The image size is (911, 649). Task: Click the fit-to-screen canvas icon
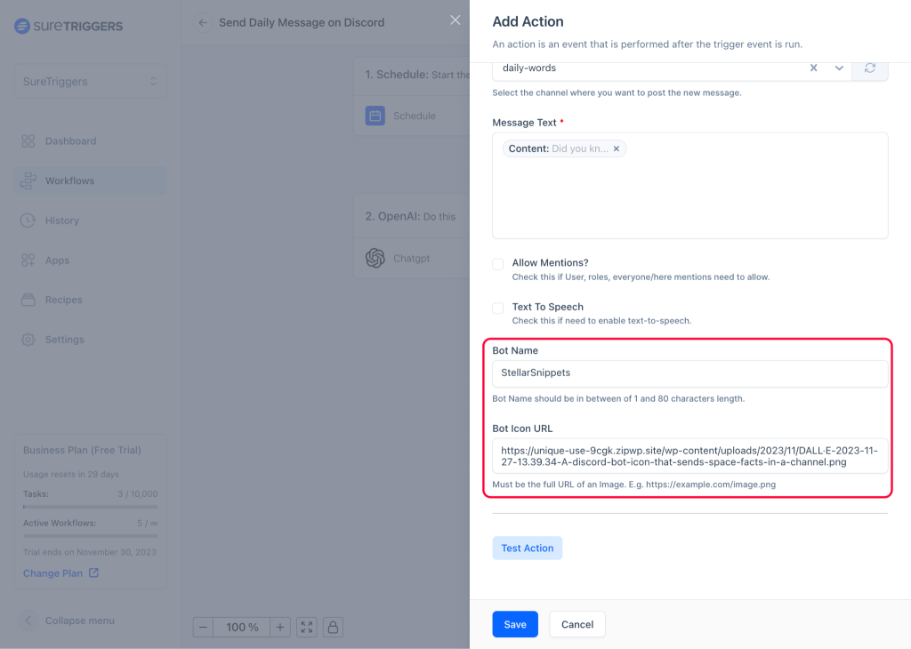click(x=307, y=627)
